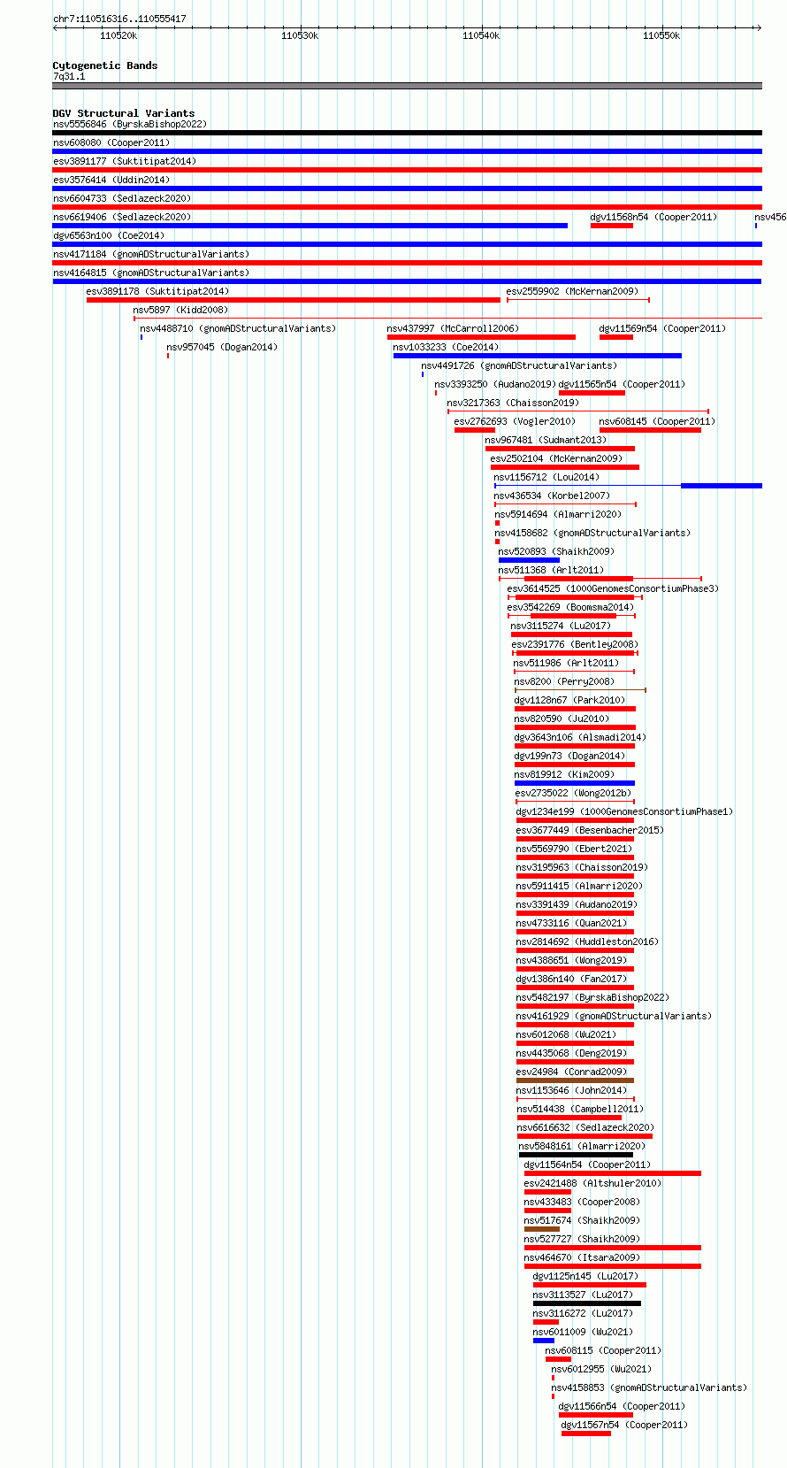Click the dgv1234e199 1000GenomesConsortiumPhase1 label
The image size is (787, 1468).
(625, 811)
